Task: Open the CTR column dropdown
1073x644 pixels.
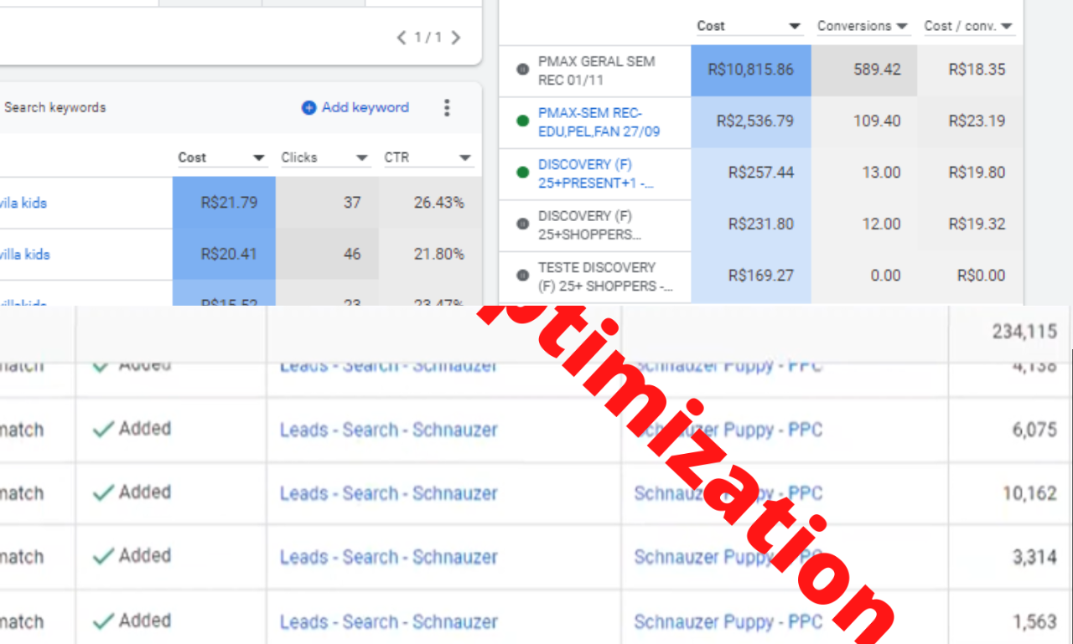Action: [464, 157]
